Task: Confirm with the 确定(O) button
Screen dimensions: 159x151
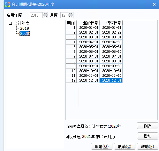Action: (102, 146)
